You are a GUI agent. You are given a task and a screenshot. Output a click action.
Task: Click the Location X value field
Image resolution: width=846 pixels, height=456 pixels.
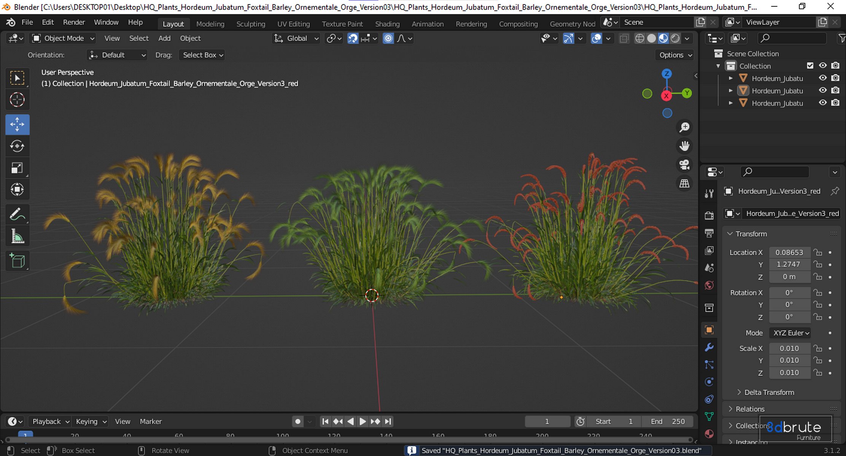[789, 252]
